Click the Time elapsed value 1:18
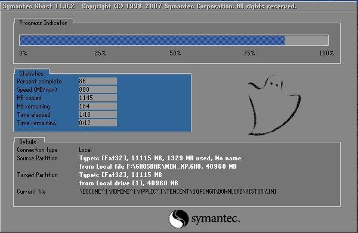The height and width of the screenshot is (233, 358). (x=97, y=114)
